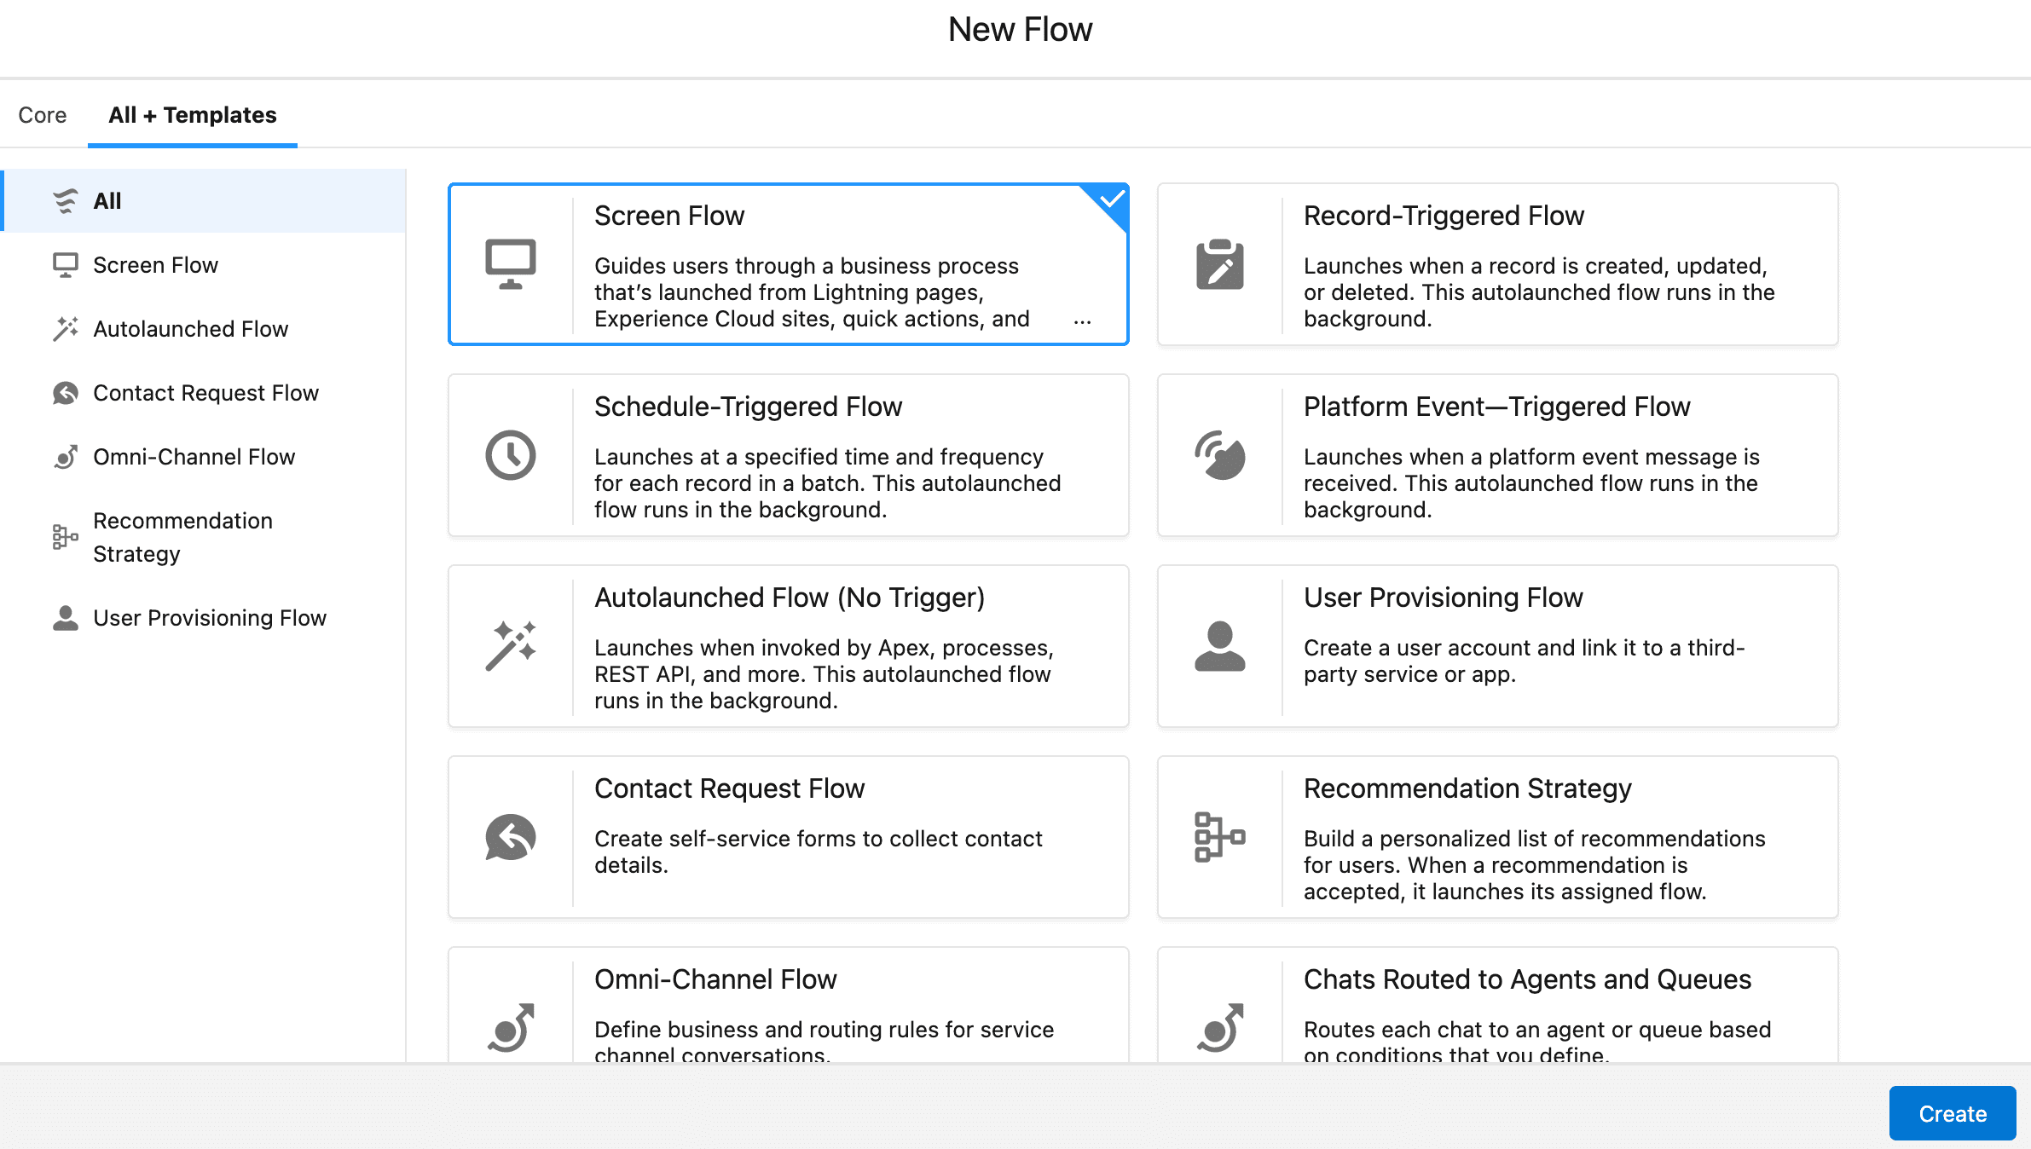This screenshot has width=2031, height=1149.
Task: Click the routing icon on Omni-Channel Flow card
Action: pos(511,1028)
